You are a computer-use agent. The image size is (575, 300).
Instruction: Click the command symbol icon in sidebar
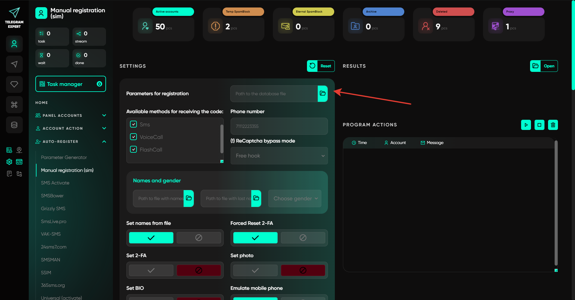[x=14, y=104]
